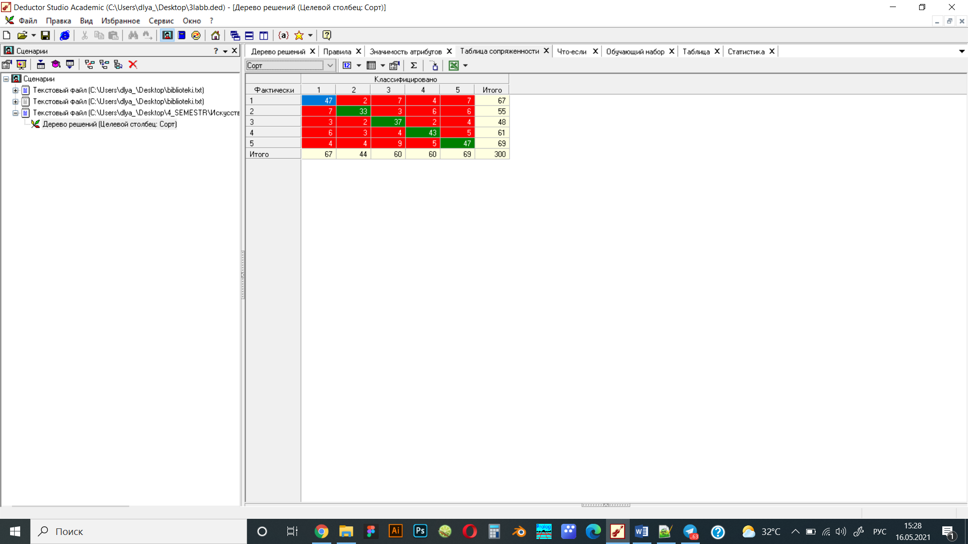Toggle the Connections panel button

tap(196, 35)
